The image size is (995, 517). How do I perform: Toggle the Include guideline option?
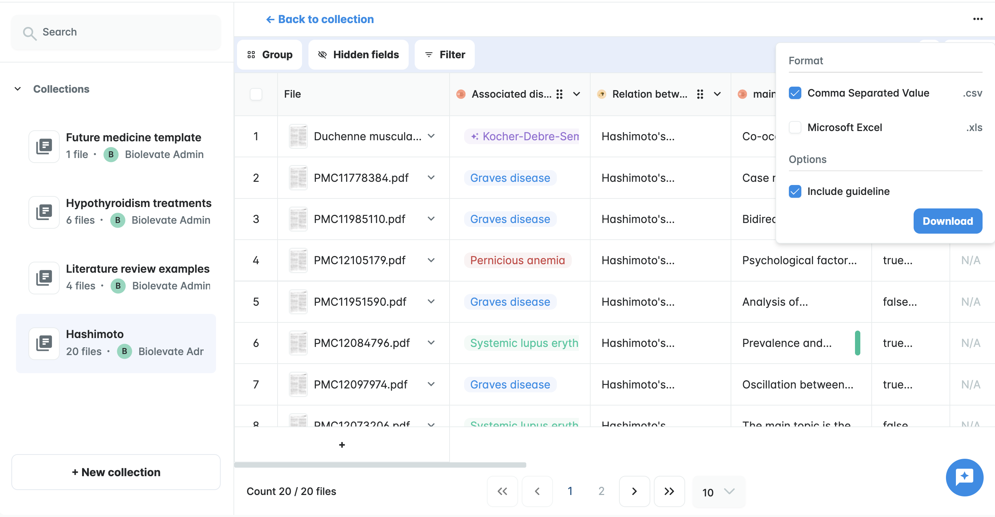795,191
